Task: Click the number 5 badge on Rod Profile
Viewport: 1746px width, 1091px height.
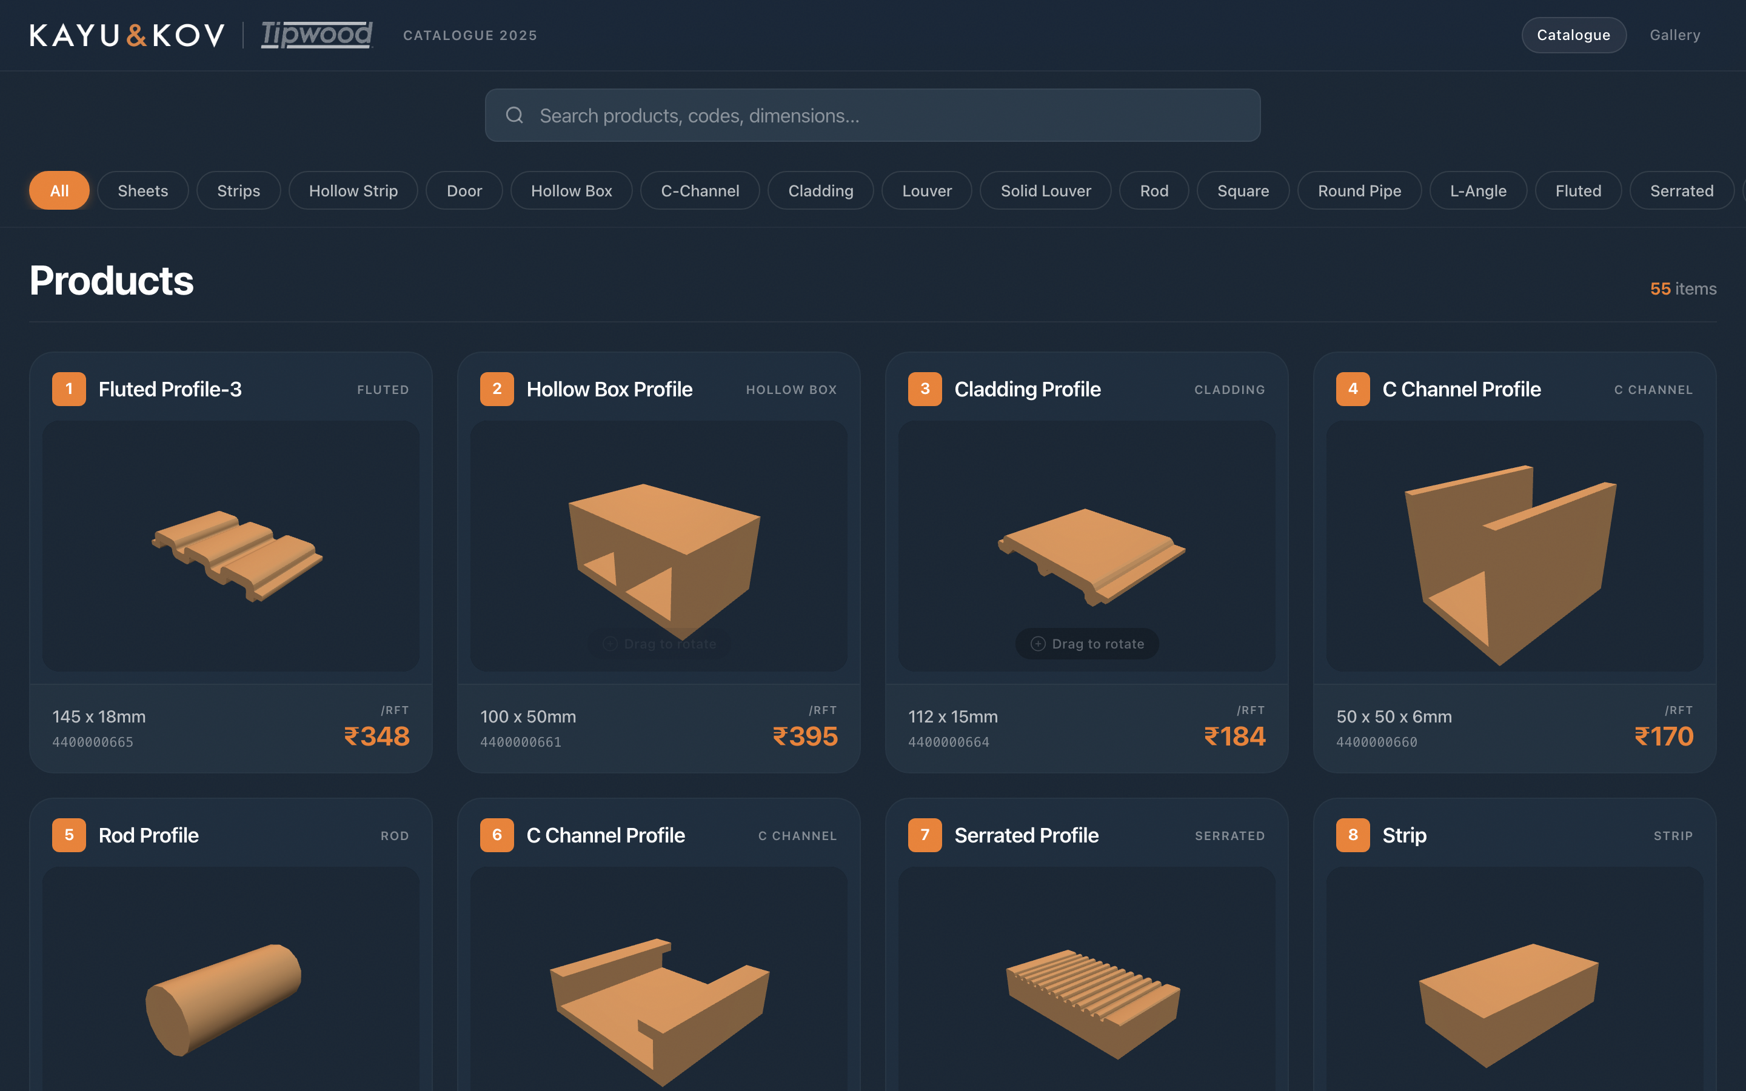Action: click(69, 835)
